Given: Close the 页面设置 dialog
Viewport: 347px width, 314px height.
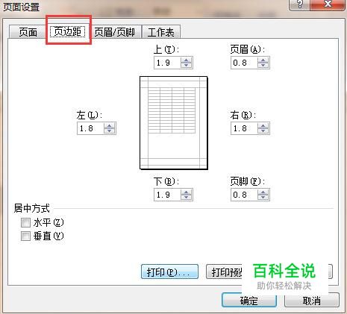Looking at the screenshot, I should click(x=328, y=4).
